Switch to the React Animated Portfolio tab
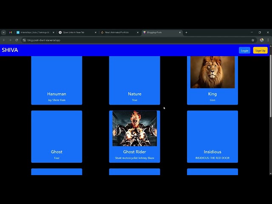This screenshot has height=204, width=272. pyautogui.click(x=120, y=32)
